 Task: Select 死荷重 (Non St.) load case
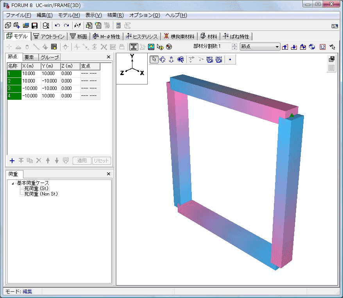tap(41, 194)
